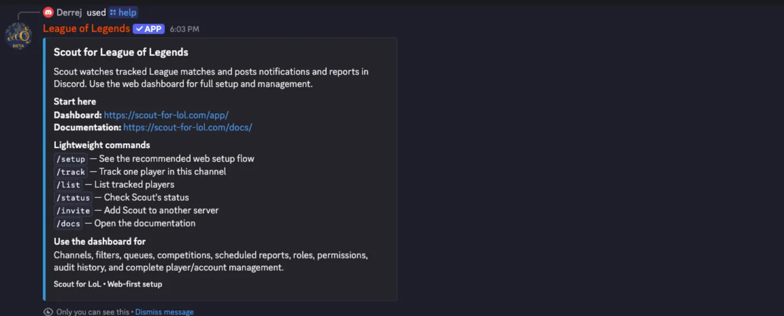Dismiss the ephemeral message
784x316 pixels.
coord(164,312)
